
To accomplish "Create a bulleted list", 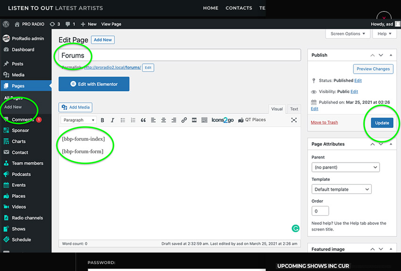I will [123, 120].
